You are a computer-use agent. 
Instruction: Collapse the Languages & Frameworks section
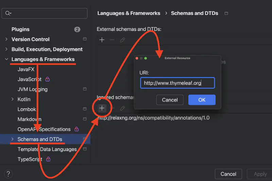point(6,59)
